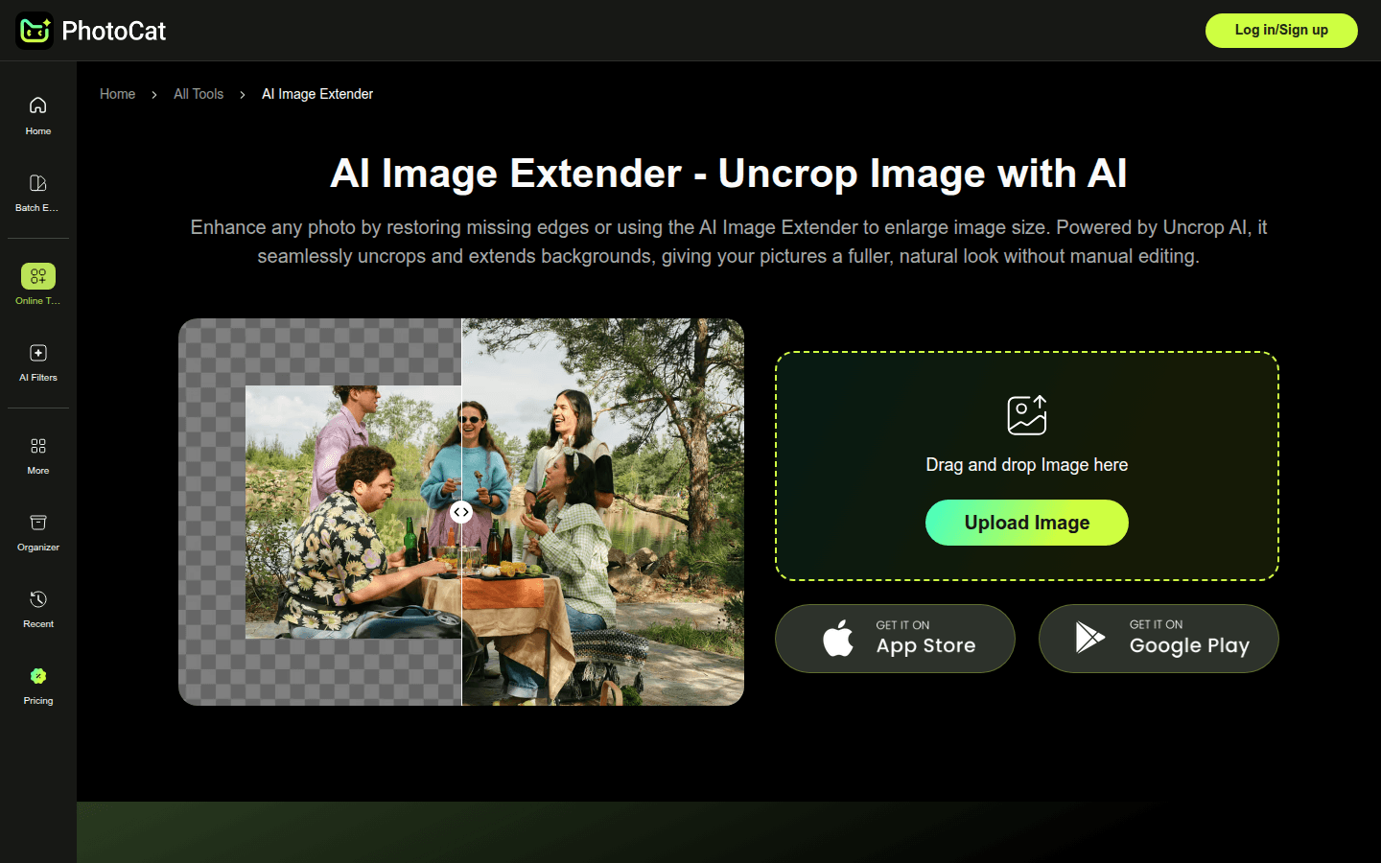1381x863 pixels.
Task: Open the More sidebar icon
Action: pyautogui.click(x=38, y=446)
